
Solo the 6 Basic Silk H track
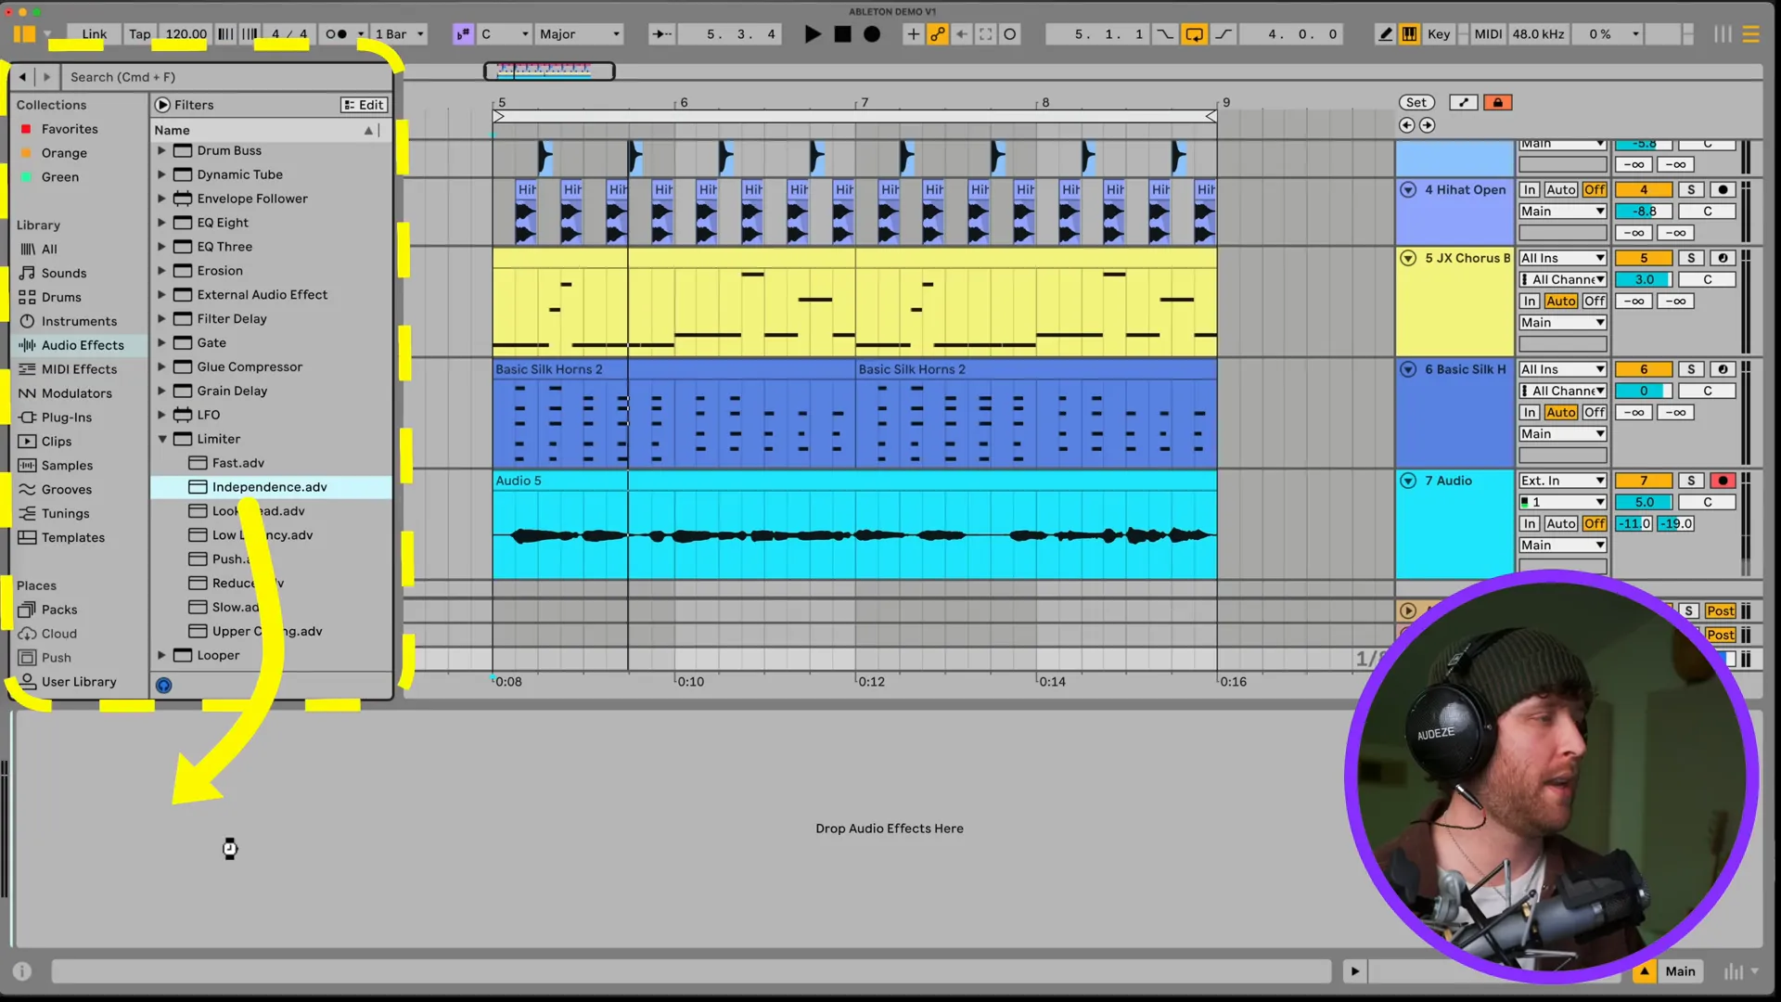pyautogui.click(x=1691, y=369)
